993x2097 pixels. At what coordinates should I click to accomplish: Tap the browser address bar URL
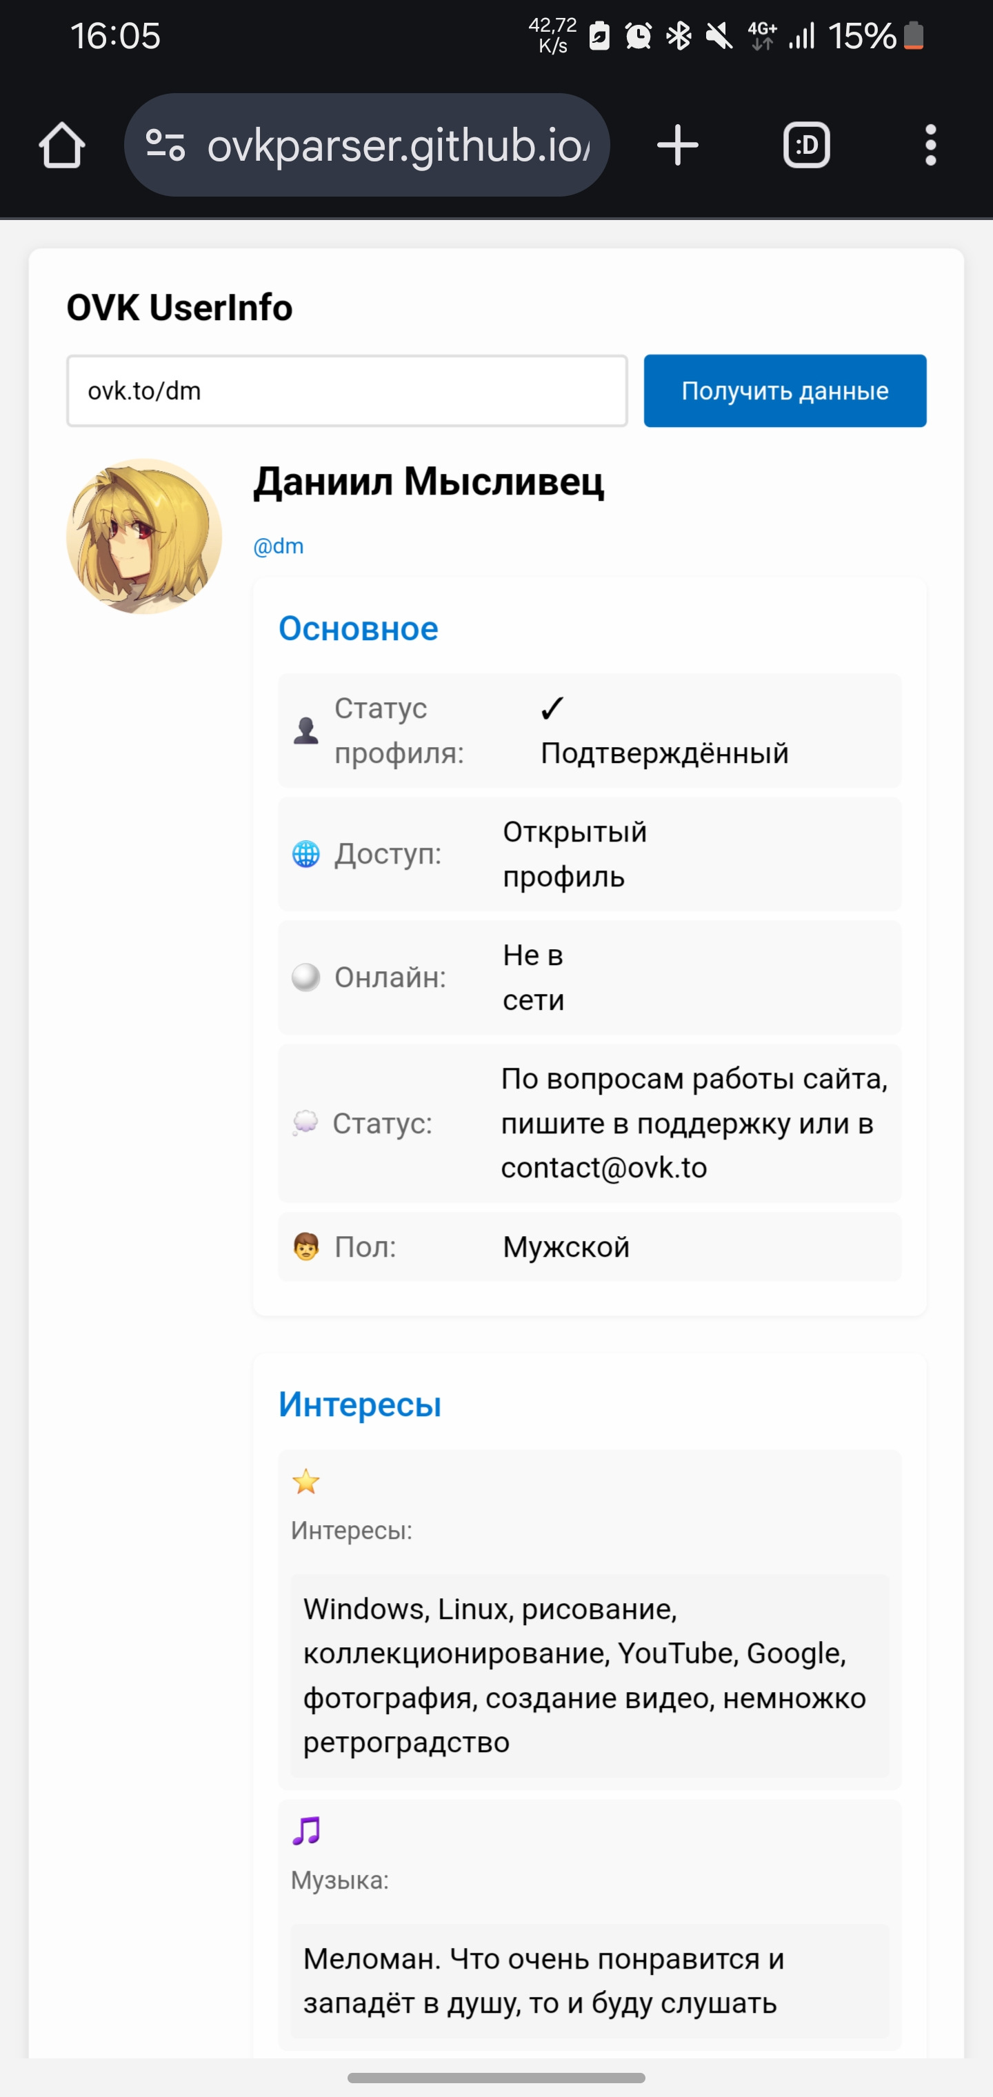pos(399,146)
